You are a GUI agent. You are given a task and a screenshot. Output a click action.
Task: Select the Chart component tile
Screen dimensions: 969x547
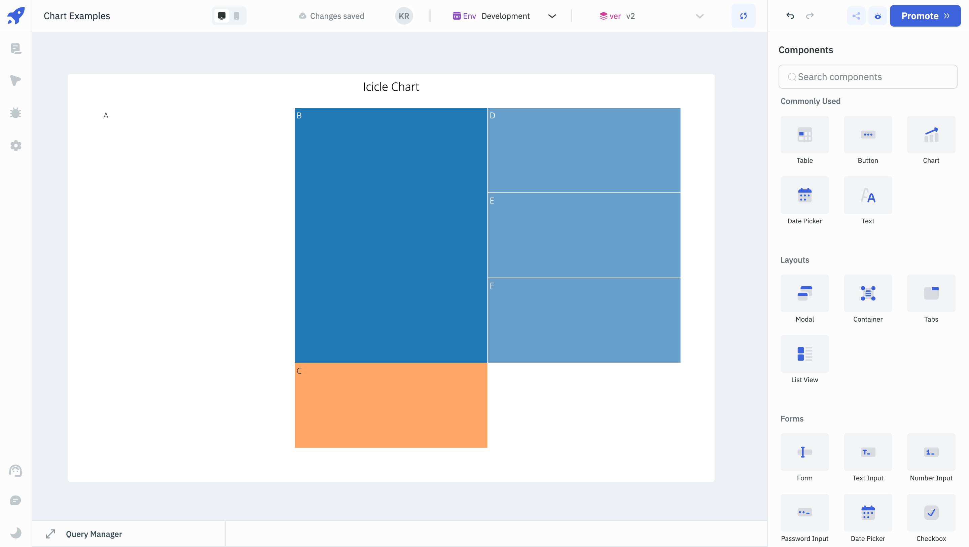point(931,135)
